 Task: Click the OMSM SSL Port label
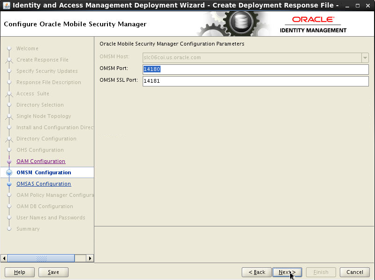click(x=119, y=80)
